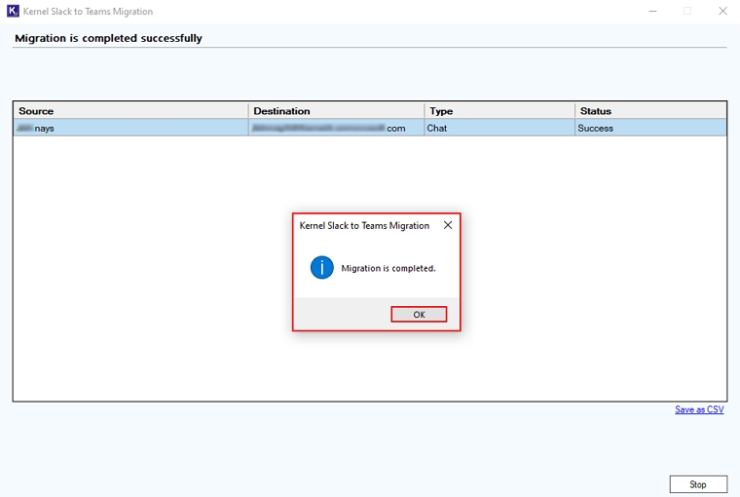
Task: Close the Migration is completed dialog
Action: tap(448, 225)
